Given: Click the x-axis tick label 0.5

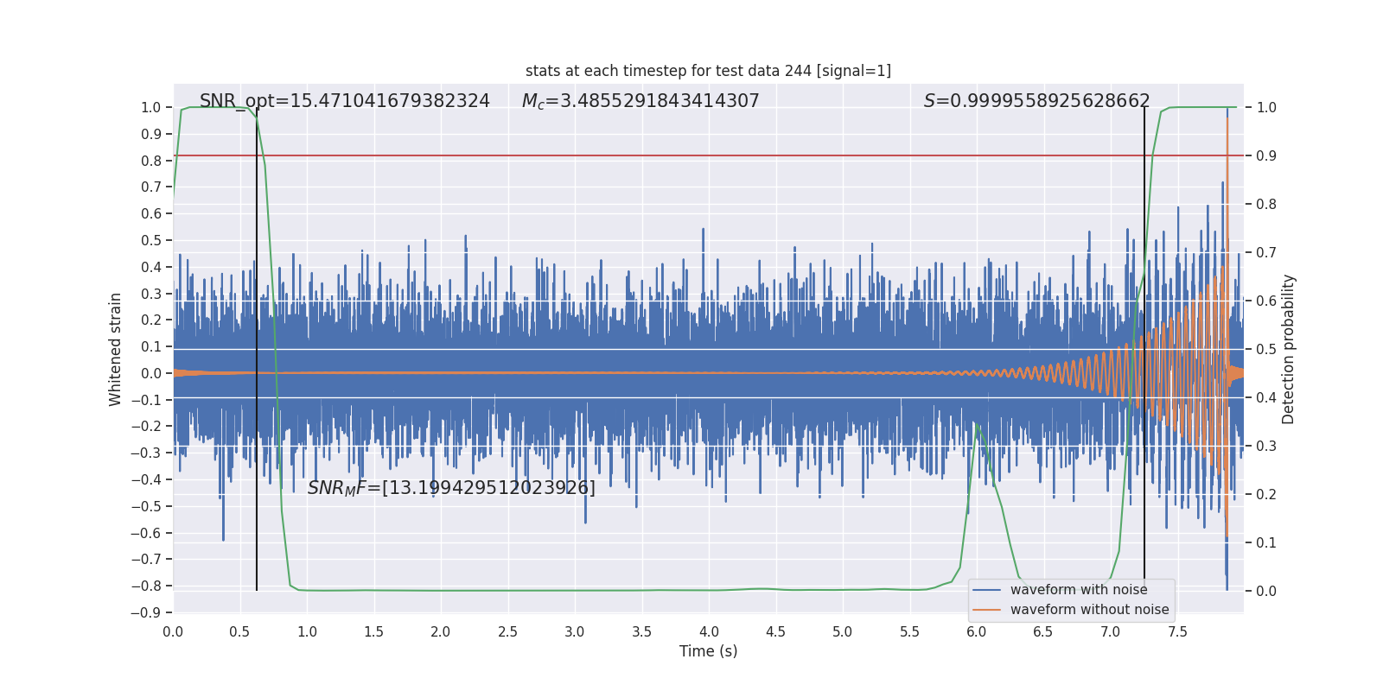Looking at the screenshot, I should pos(239,632).
